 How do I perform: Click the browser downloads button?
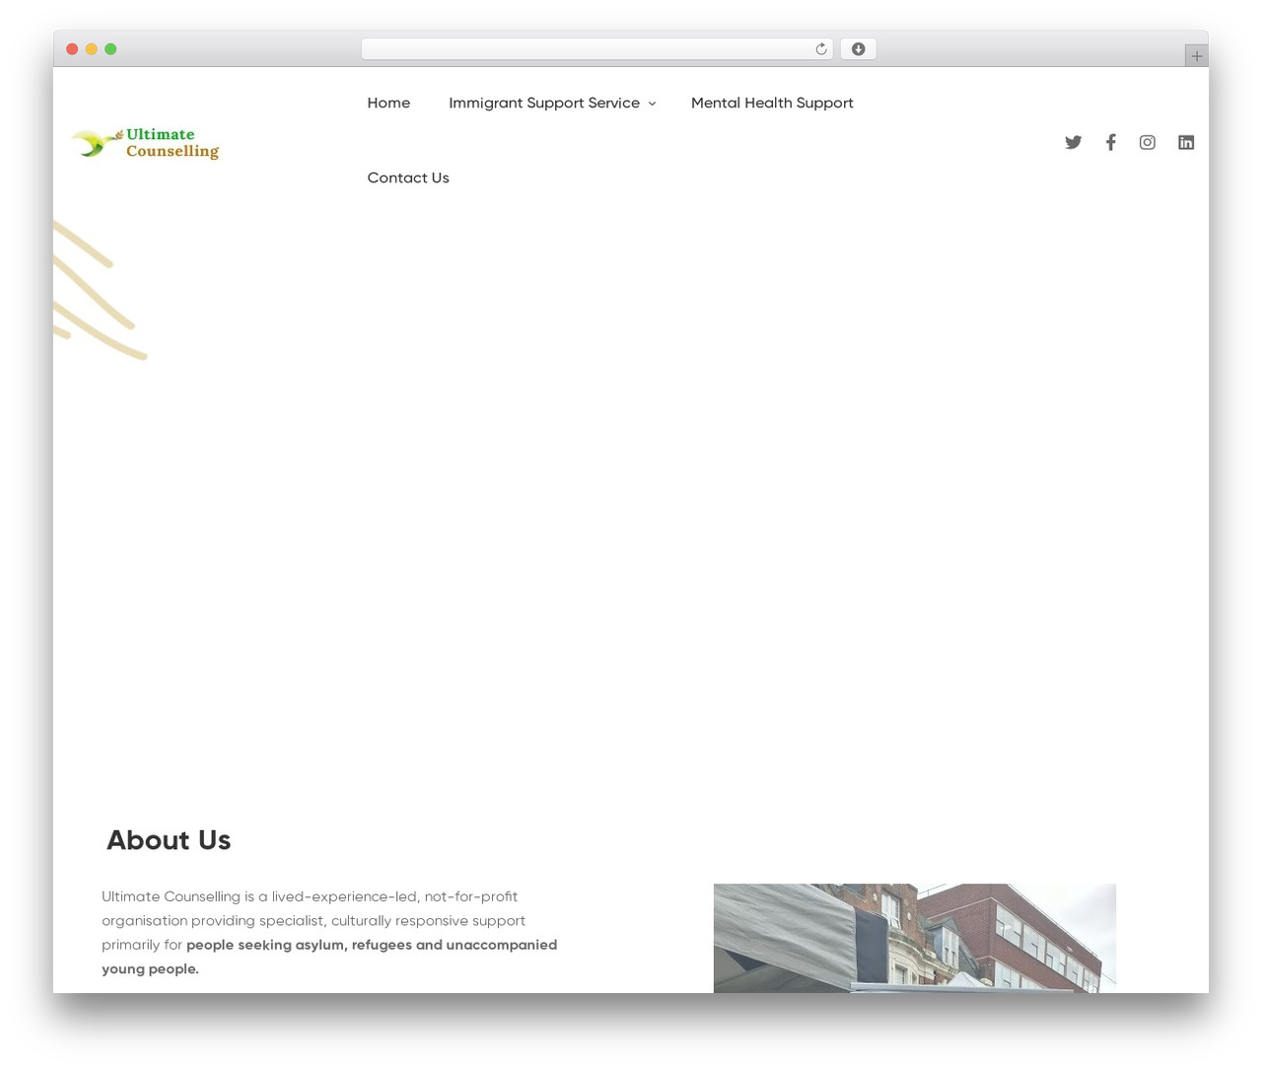click(858, 49)
